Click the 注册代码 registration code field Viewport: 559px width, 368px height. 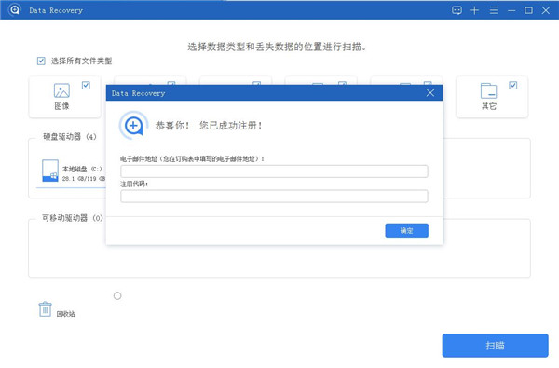pyautogui.click(x=274, y=197)
